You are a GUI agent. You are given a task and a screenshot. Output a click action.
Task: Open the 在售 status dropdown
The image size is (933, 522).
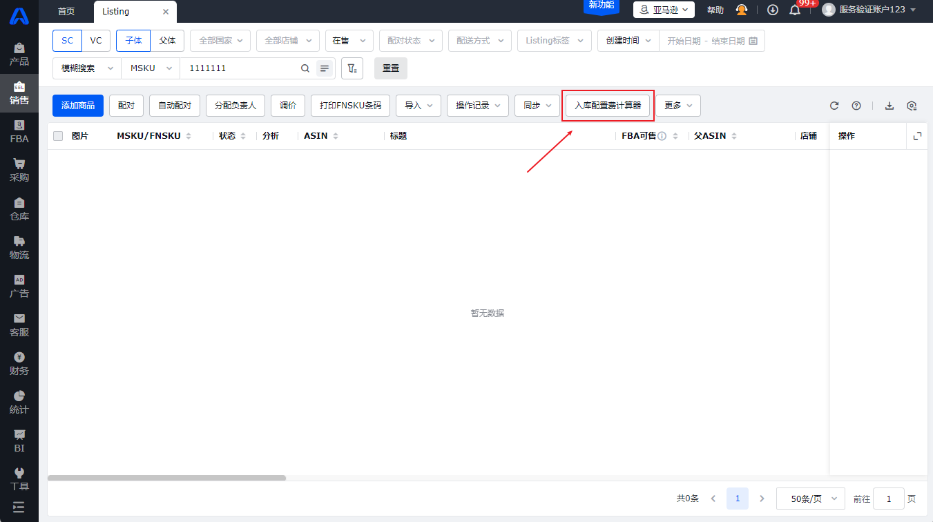[349, 41]
